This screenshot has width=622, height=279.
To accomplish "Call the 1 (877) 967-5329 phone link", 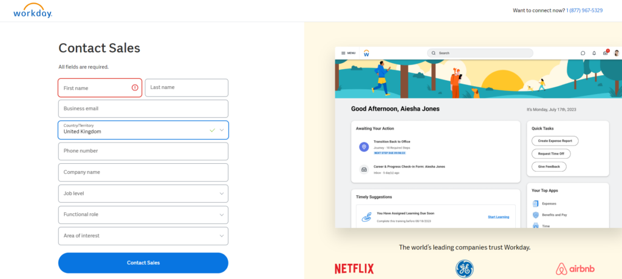I will 584,10.
